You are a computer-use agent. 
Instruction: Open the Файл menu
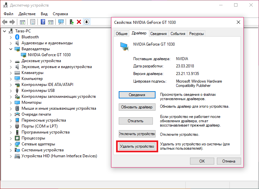point(8,14)
